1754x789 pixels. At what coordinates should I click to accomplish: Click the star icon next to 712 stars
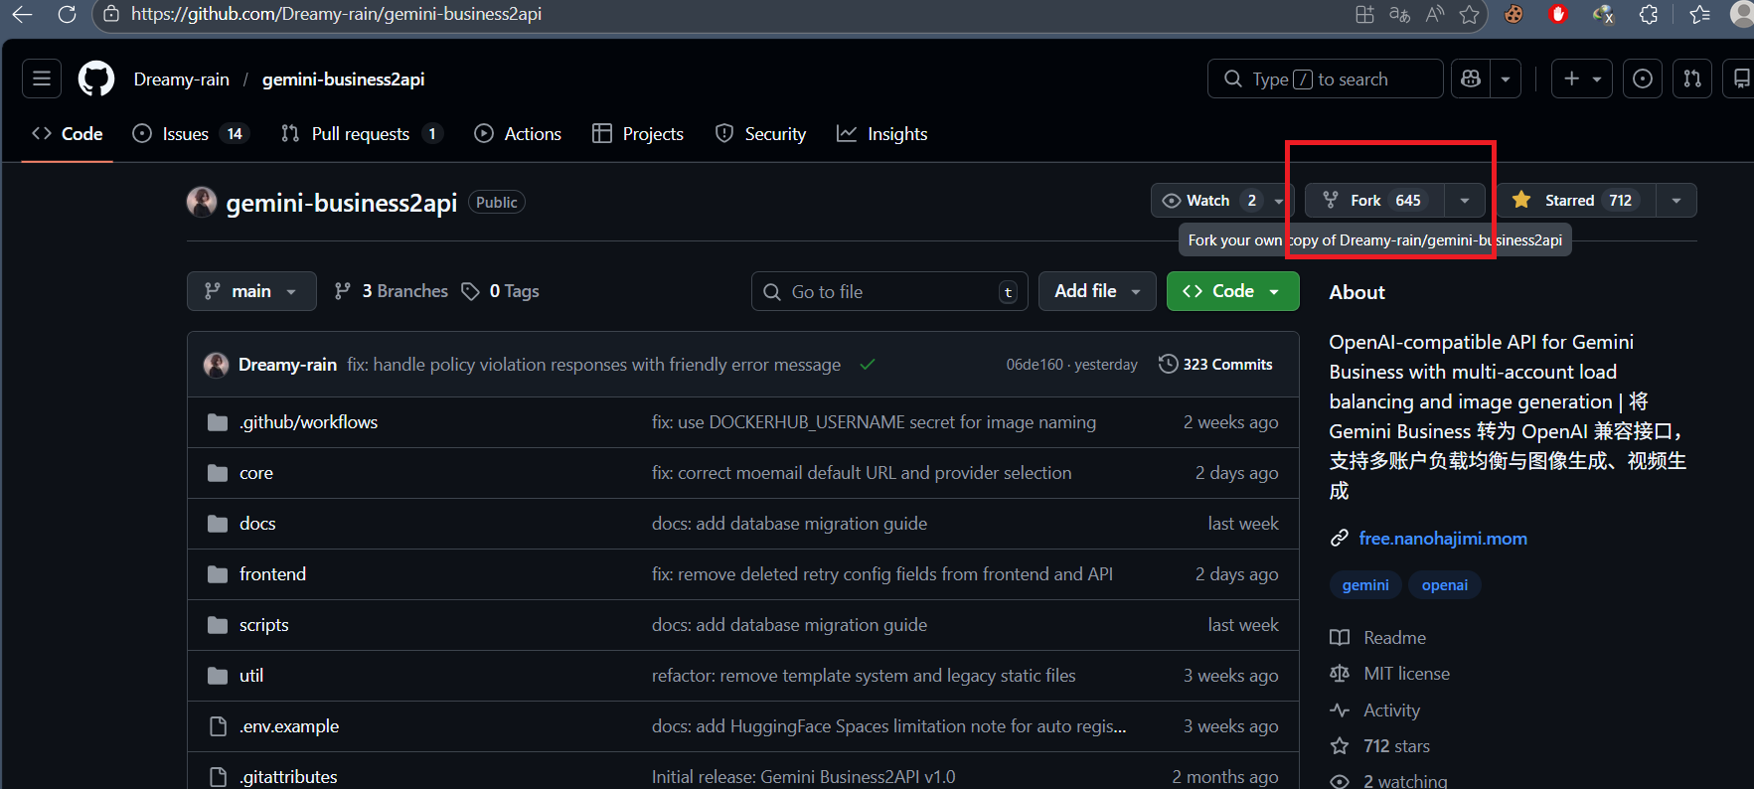point(1340,746)
